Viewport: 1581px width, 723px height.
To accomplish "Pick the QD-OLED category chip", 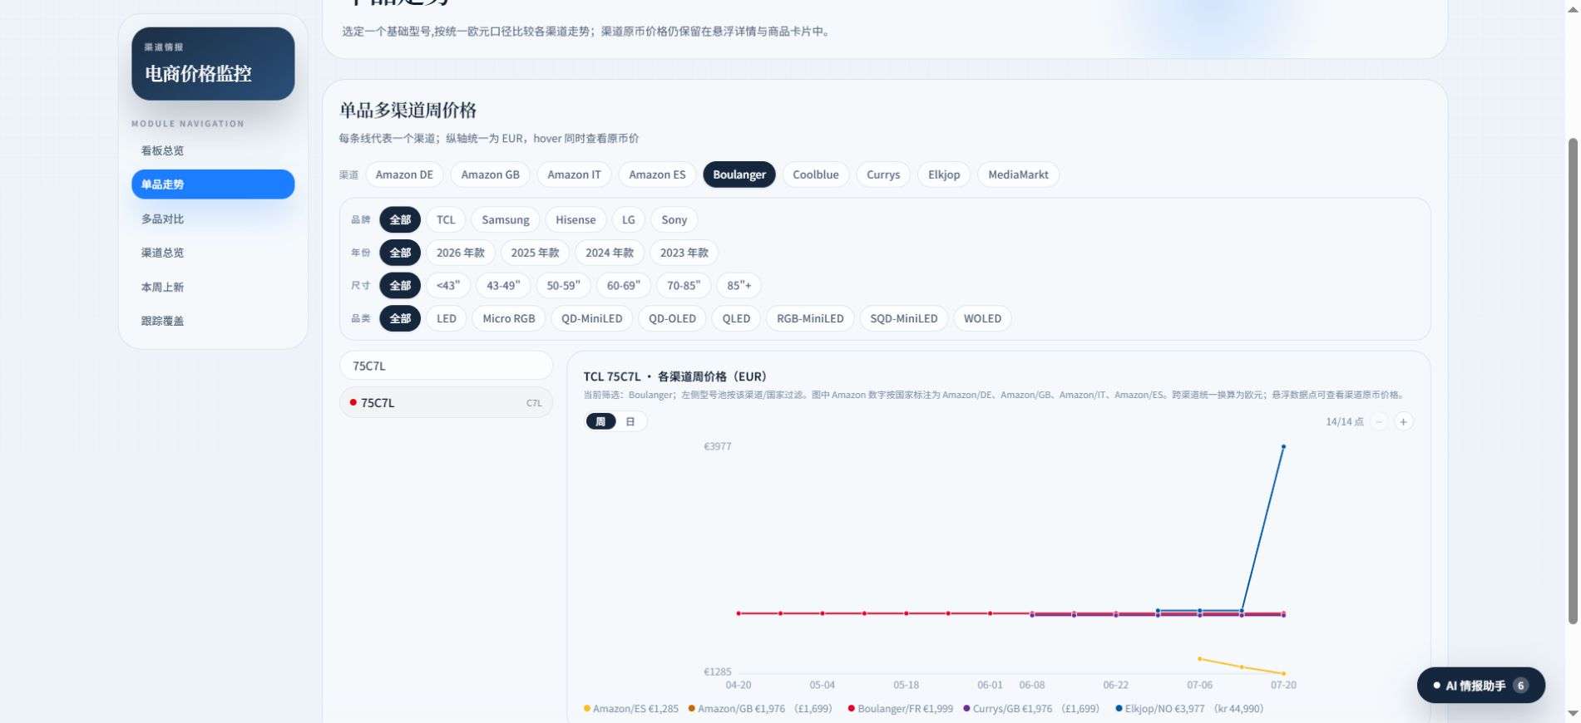I will (672, 318).
